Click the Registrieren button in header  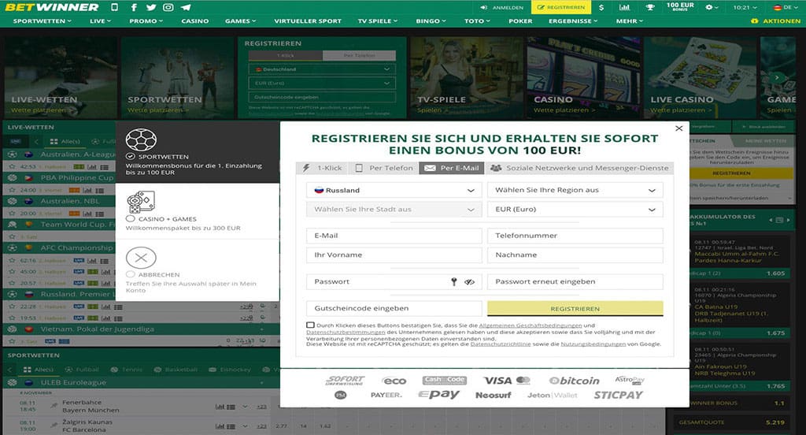pyautogui.click(x=561, y=7)
